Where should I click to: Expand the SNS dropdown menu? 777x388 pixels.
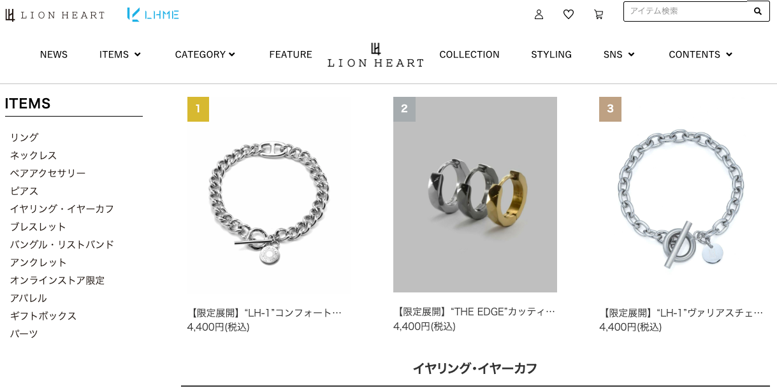tap(619, 55)
